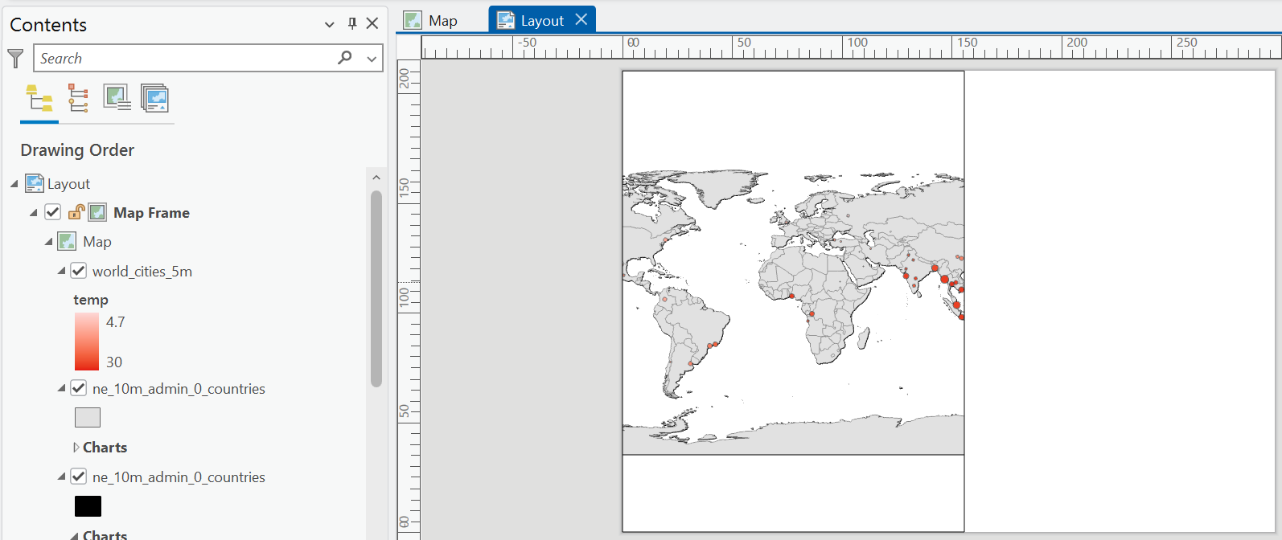Click the black symbol swatch

88,506
